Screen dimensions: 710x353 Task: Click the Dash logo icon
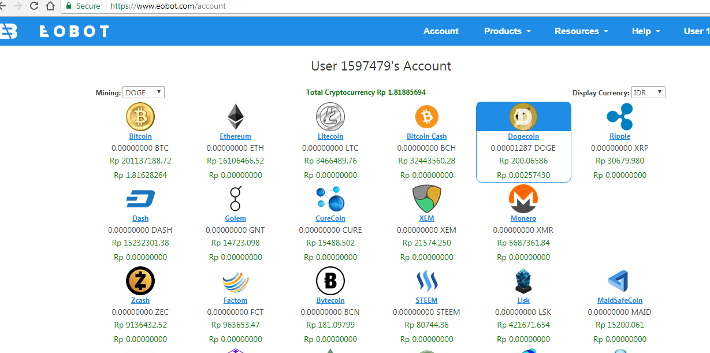point(140,199)
